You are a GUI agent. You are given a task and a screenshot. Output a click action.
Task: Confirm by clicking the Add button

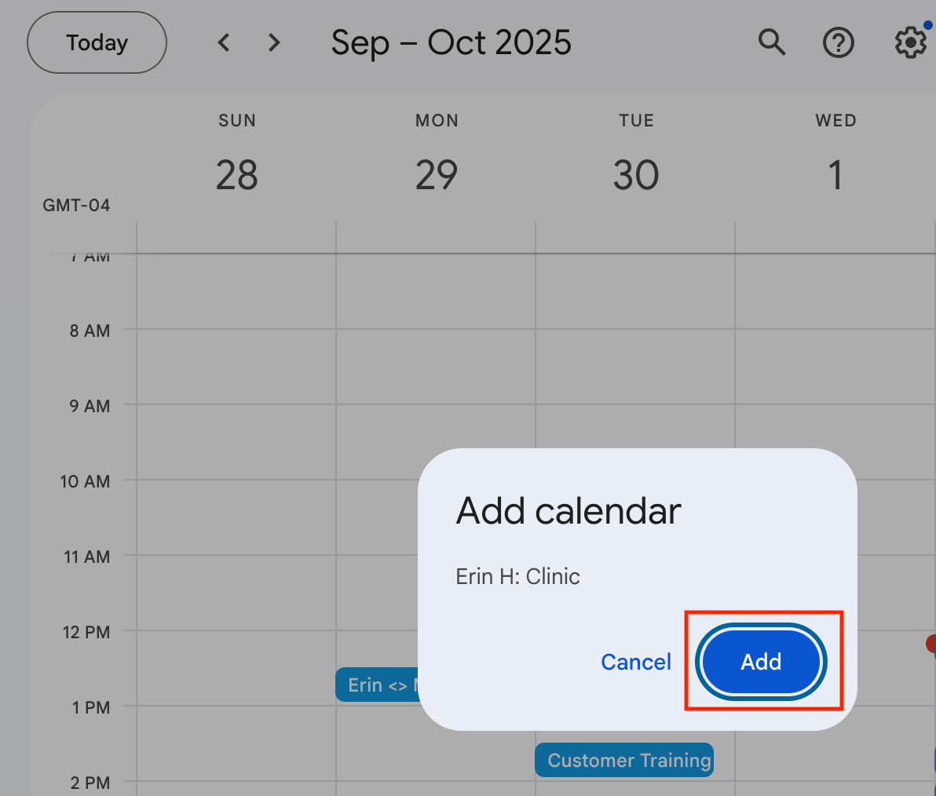click(x=761, y=662)
